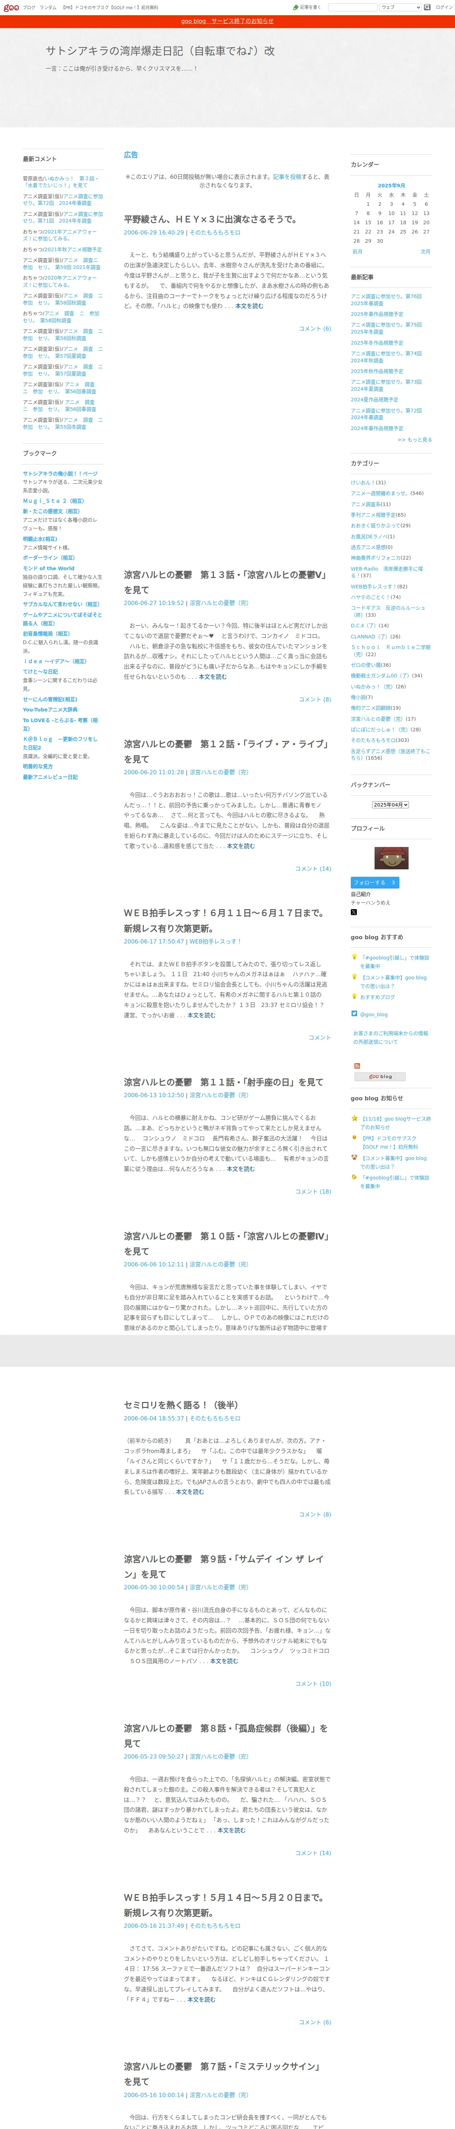455x2129 pixels.
Task: Click the search submit icon in header
Action: click(x=428, y=7)
